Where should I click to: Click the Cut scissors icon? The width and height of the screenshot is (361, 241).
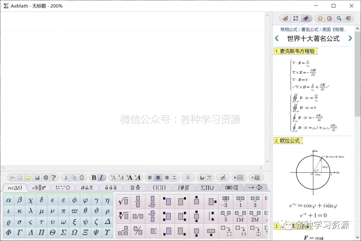pyautogui.click(x=66, y=177)
